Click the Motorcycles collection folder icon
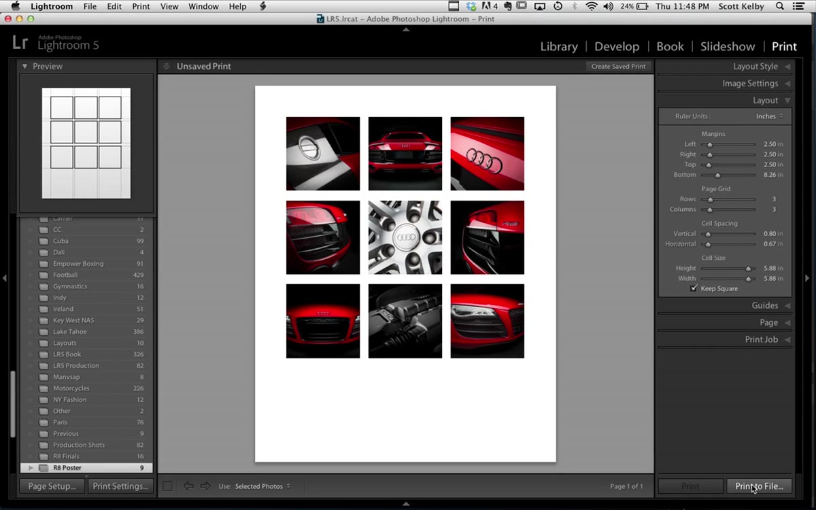Viewport: 816px width, 510px height. (x=44, y=388)
